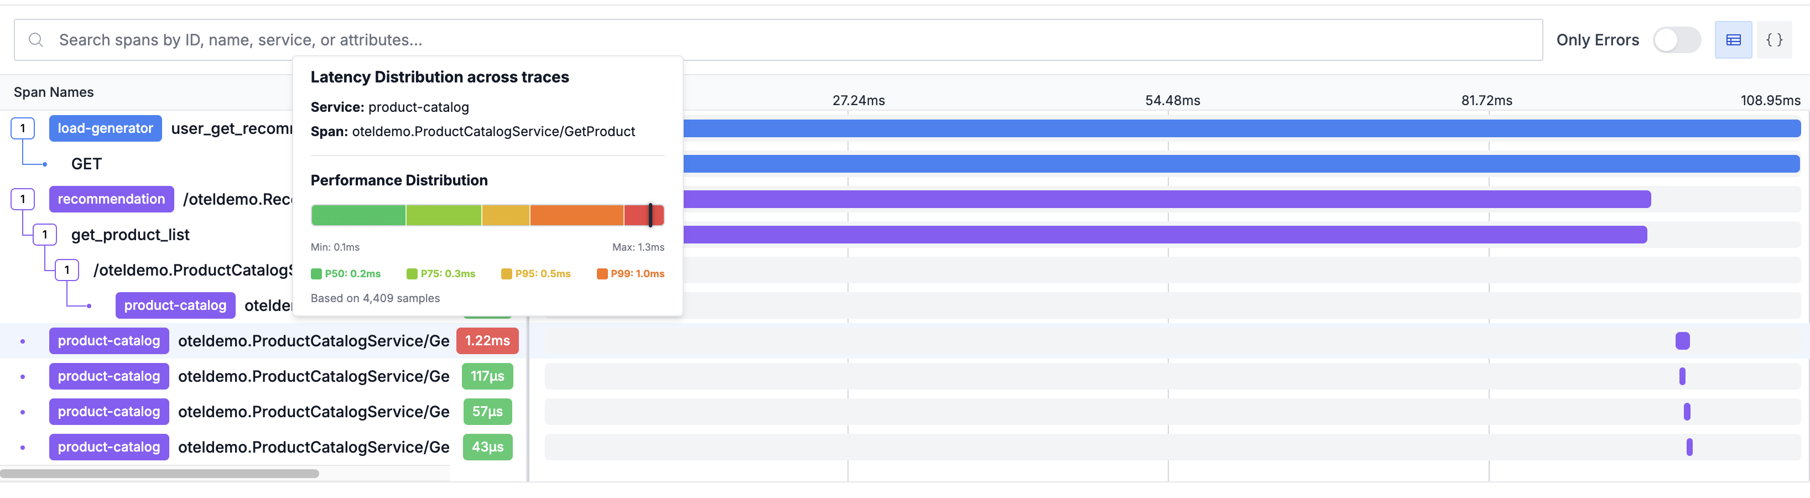Image resolution: width=1810 pixels, height=498 pixels.
Task: Select the GET span in the tree
Action: (86, 164)
